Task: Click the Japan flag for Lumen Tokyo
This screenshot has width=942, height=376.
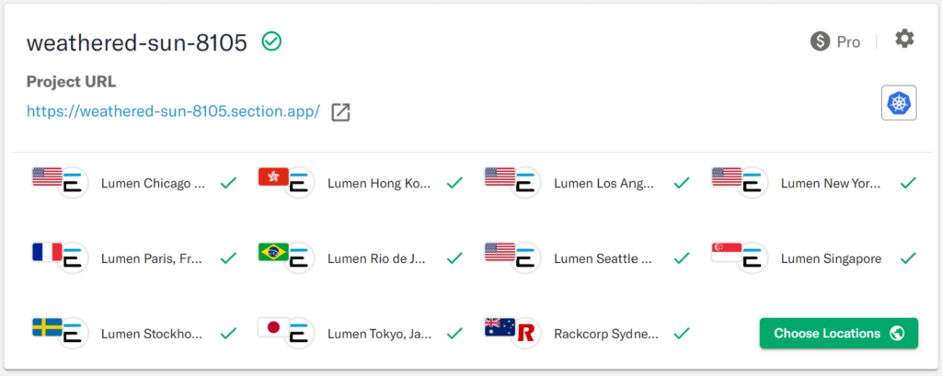Action: click(273, 327)
